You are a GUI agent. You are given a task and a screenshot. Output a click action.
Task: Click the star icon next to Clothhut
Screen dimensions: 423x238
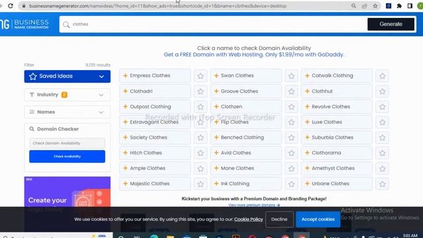click(x=382, y=91)
